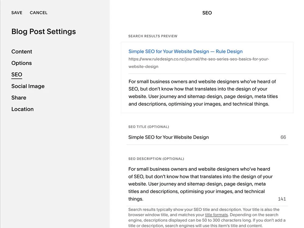Click the Search Results Preview label
The height and width of the screenshot is (228, 304).
[153, 36]
